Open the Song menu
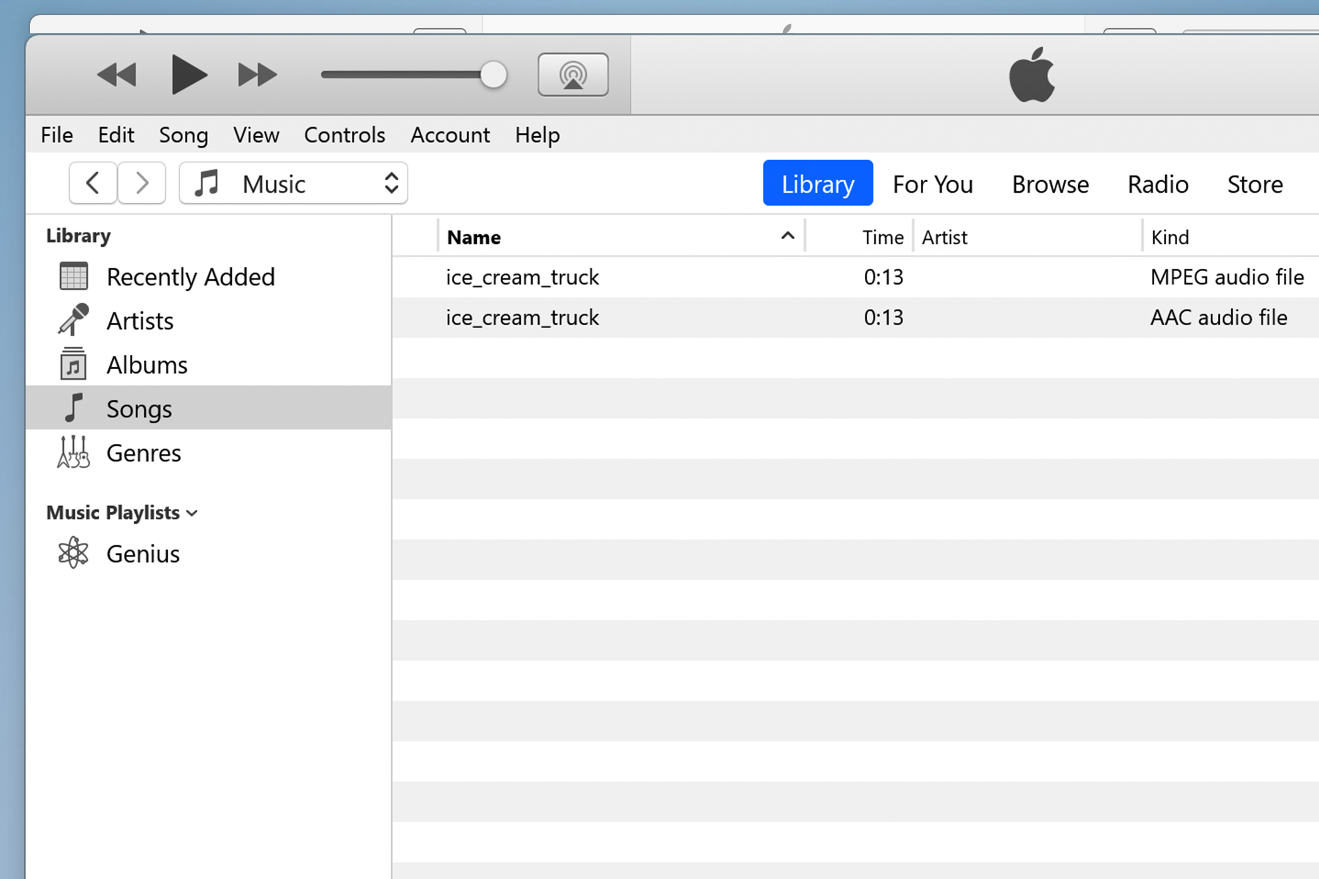 point(183,135)
